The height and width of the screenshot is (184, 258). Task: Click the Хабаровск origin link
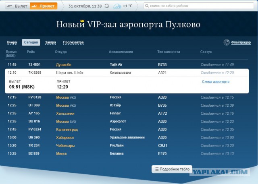point(65,138)
